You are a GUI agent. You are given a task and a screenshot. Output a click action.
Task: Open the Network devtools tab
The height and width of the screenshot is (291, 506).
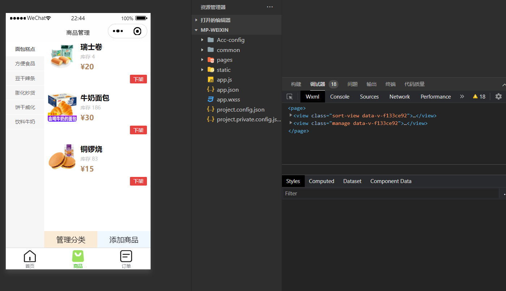tap(400, 96)
